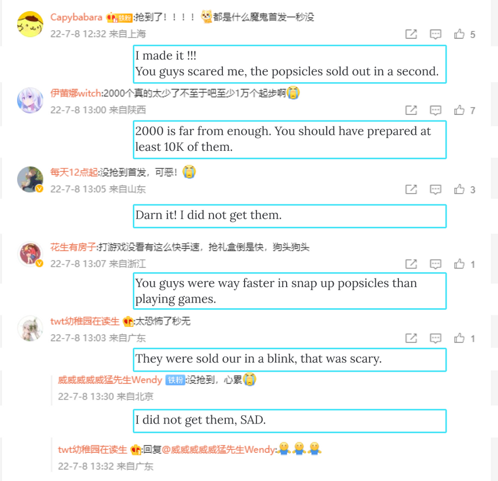Click the avatar next to 花生有房子
The image size is (498, 481).
tap(30, 254)
